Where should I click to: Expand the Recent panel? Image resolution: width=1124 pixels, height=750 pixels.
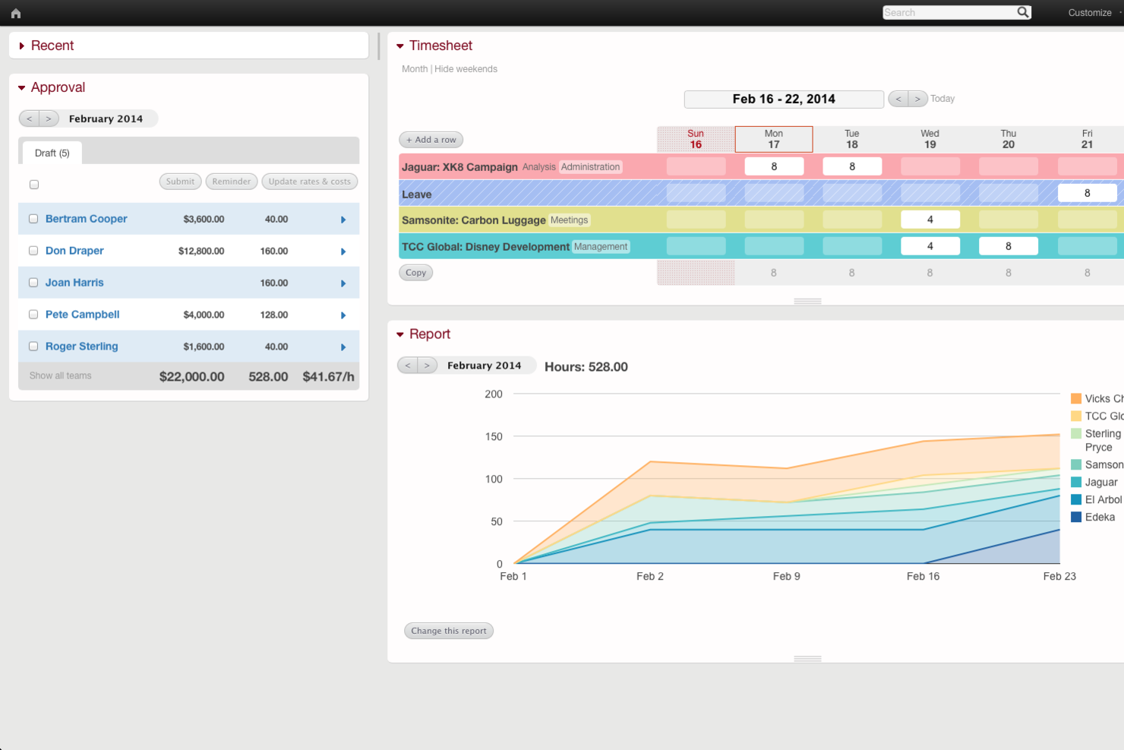point(21,46)
